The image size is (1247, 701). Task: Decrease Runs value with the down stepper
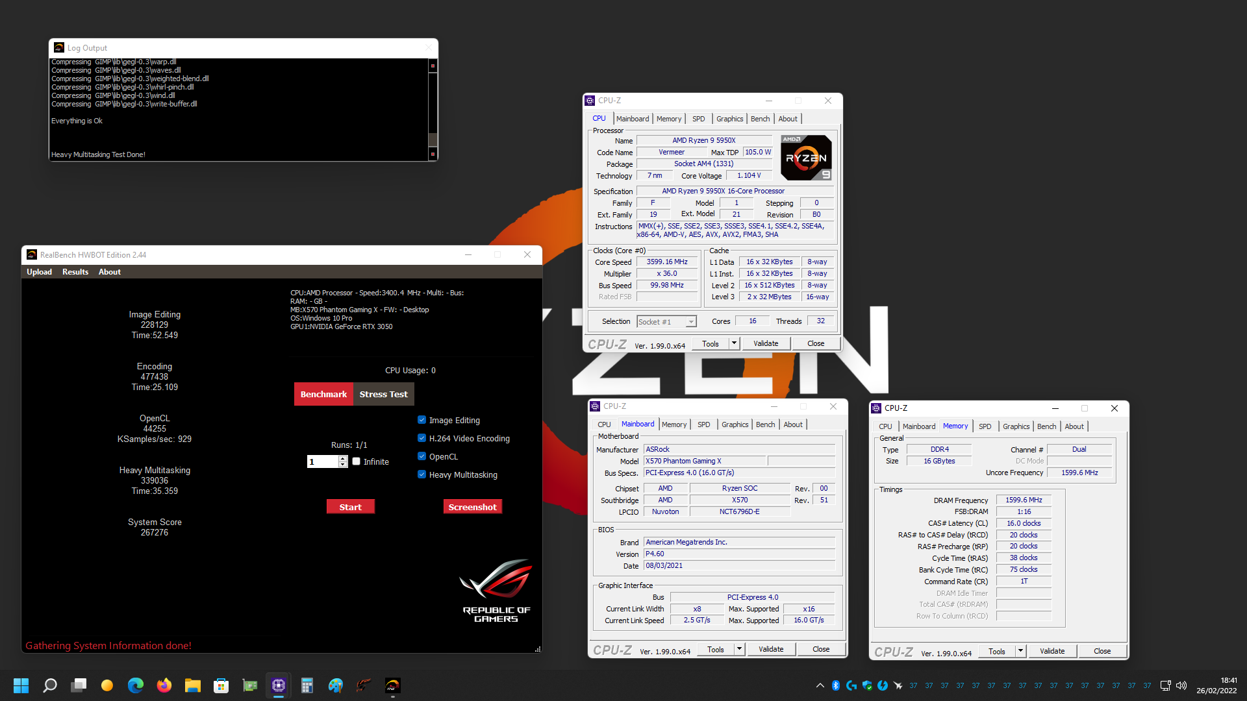343,465
